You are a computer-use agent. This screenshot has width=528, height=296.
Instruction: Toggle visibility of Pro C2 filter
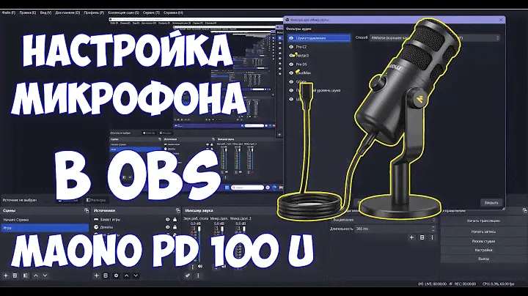[292, 46]
